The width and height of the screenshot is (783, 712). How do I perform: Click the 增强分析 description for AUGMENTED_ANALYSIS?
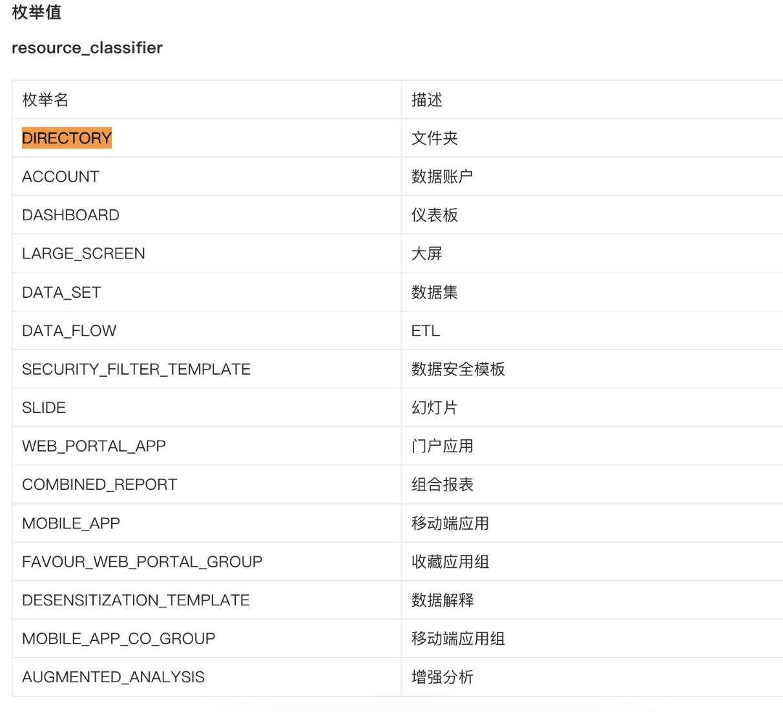tap(443, 677)
